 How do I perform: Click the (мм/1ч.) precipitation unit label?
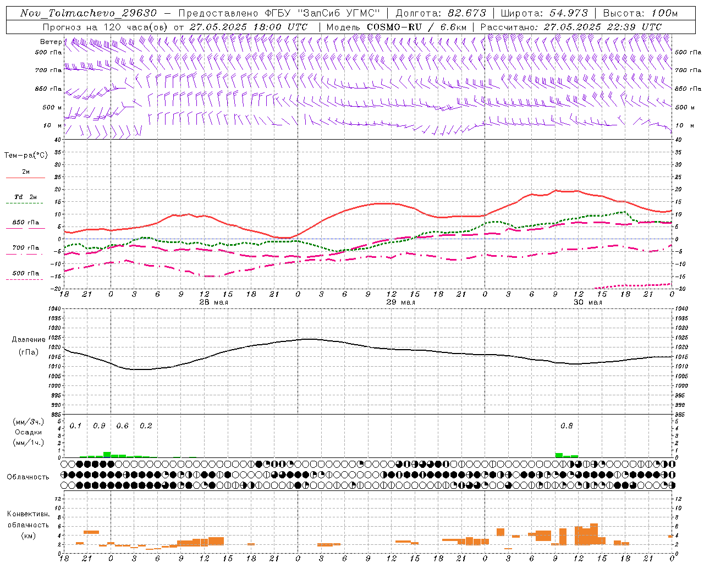point(28,443)
